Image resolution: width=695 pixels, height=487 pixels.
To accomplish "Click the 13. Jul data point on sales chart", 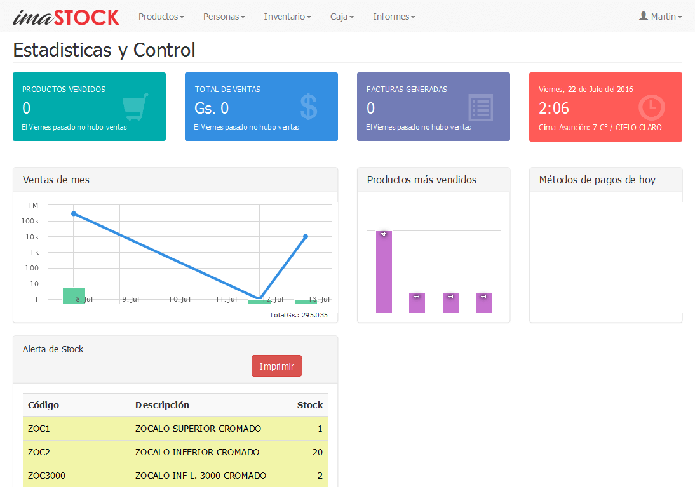I will click(306, 236).
